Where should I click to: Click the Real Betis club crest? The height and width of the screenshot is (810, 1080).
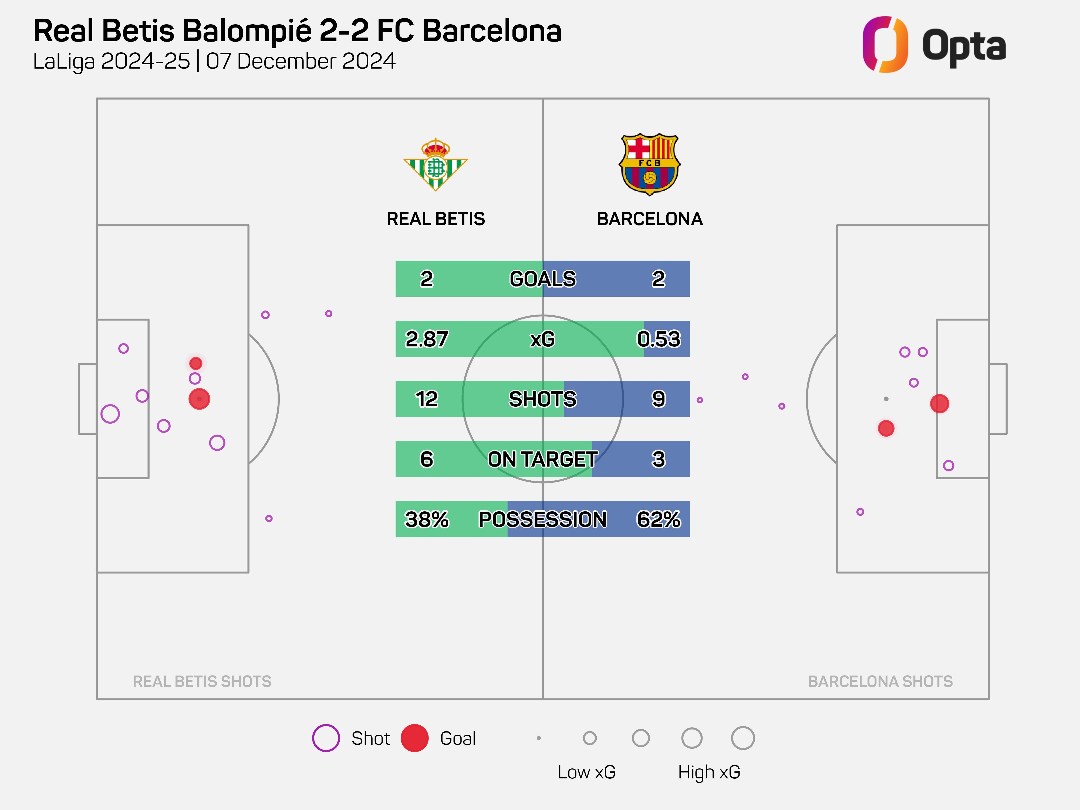pyautogui.click(x=436, y=164)
